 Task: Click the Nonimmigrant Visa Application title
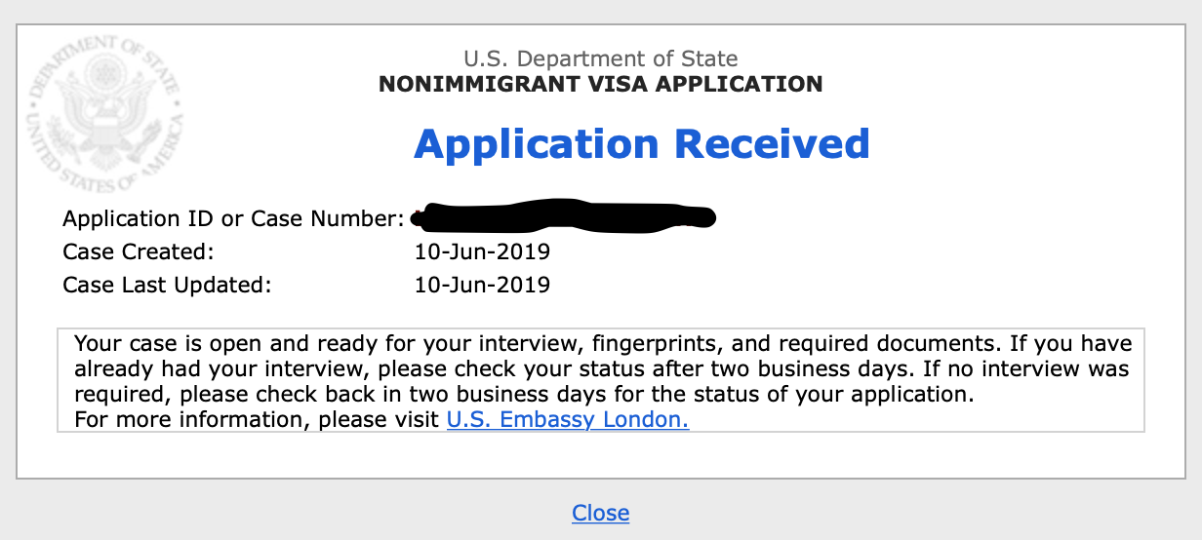pos(600,84)
